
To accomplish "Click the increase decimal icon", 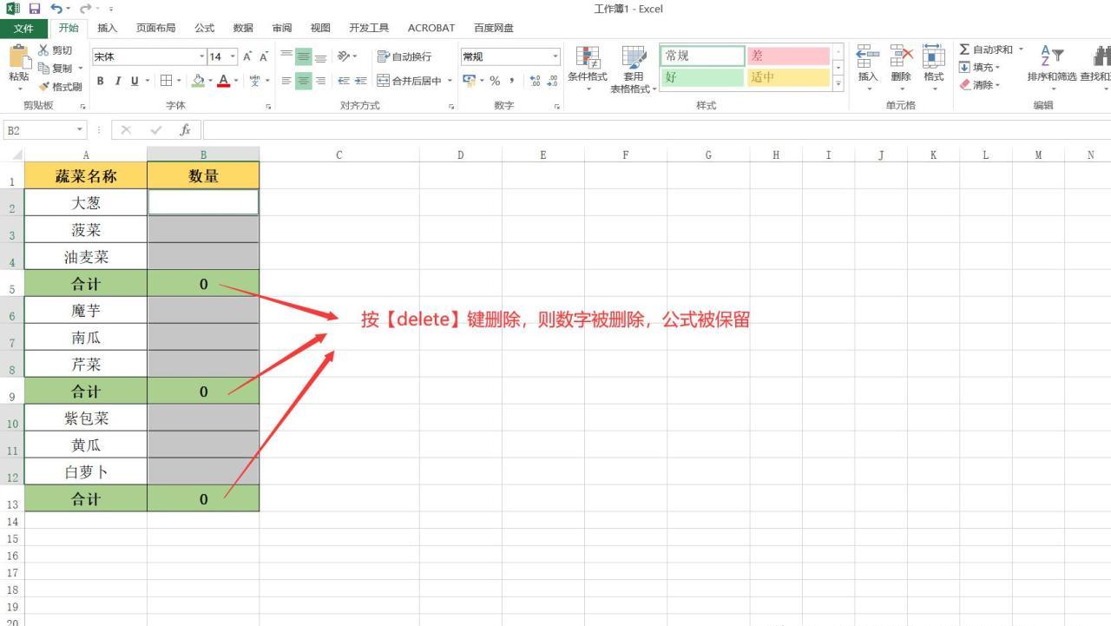I will [536, 81].
